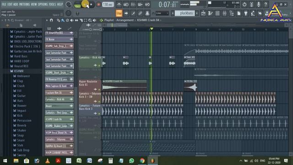This screenshot has width=293, height=165.
Task: Open the PATTERNS menu
Action: point(24,4)
